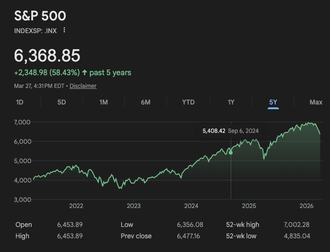Click the INDEXSP: .INX ticker label
The height and width of the screenshot is (252, 330).
35,30
